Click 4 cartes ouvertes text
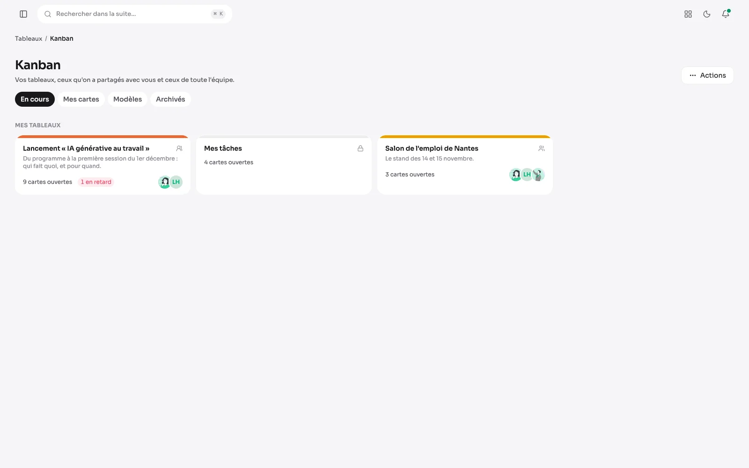Screen dimensions: 749x468 point(228,162)
